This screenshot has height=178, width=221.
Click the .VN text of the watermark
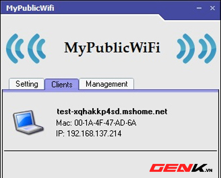coord(209,170)
